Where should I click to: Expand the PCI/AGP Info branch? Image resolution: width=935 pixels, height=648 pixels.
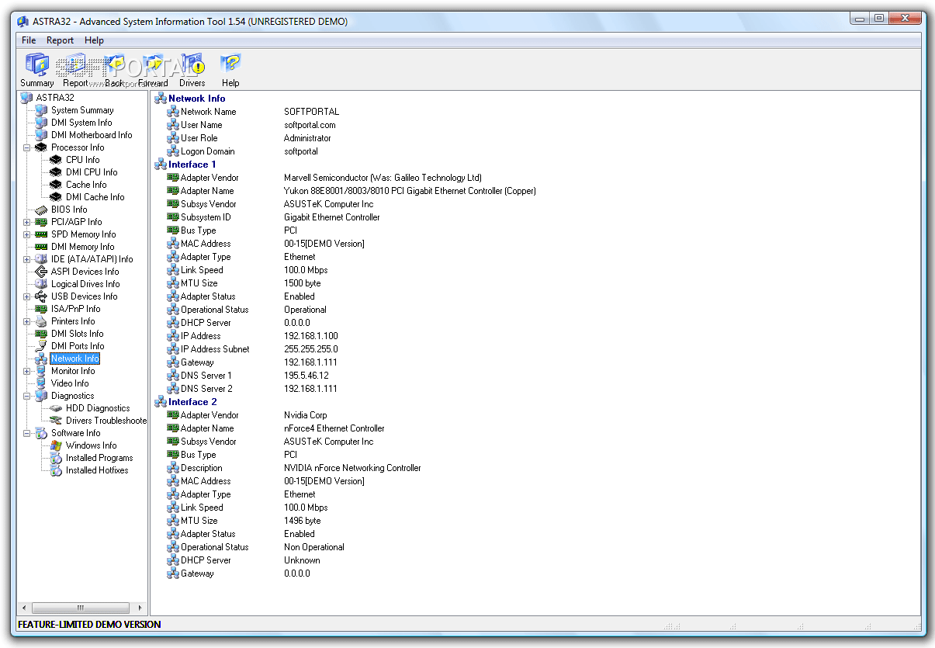[26, 222]
